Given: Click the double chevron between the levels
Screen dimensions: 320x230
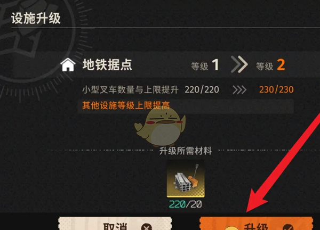Looking at the screenshot, I should pyautogui.click(x=239, y=64).
